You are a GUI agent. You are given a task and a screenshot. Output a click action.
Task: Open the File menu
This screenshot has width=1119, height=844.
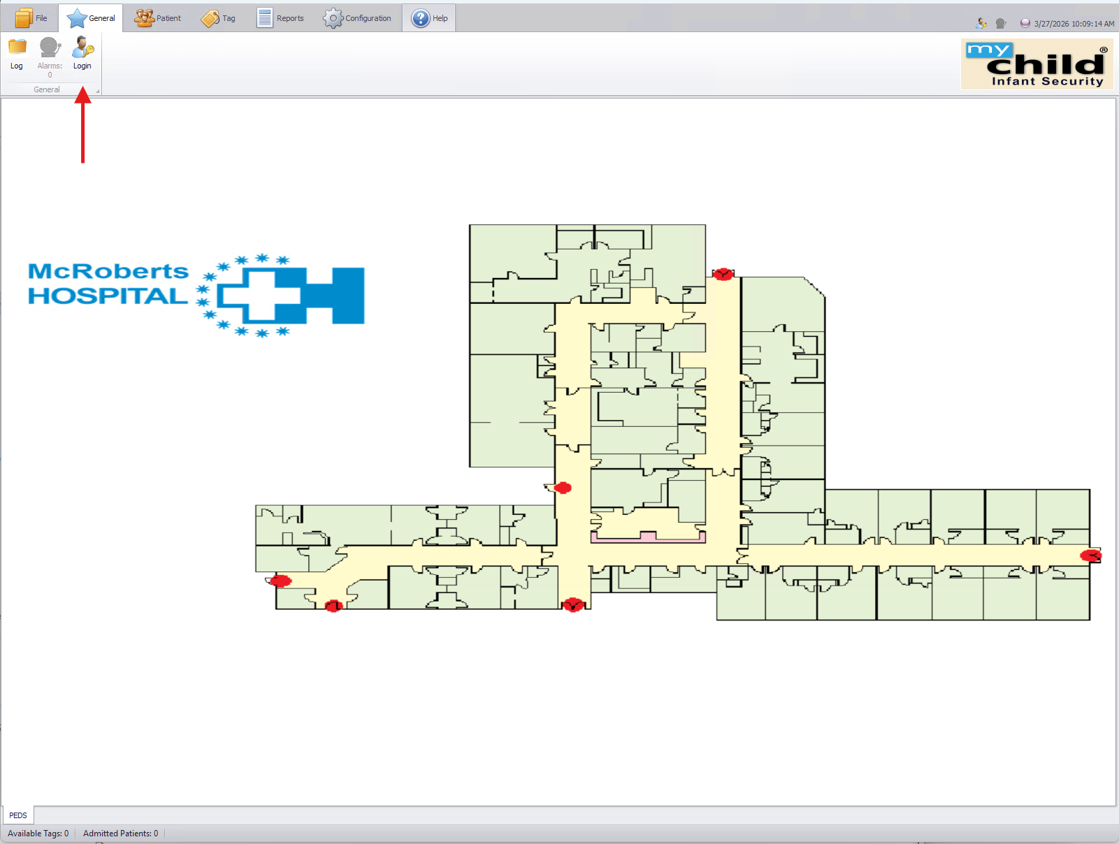[31, 18]
